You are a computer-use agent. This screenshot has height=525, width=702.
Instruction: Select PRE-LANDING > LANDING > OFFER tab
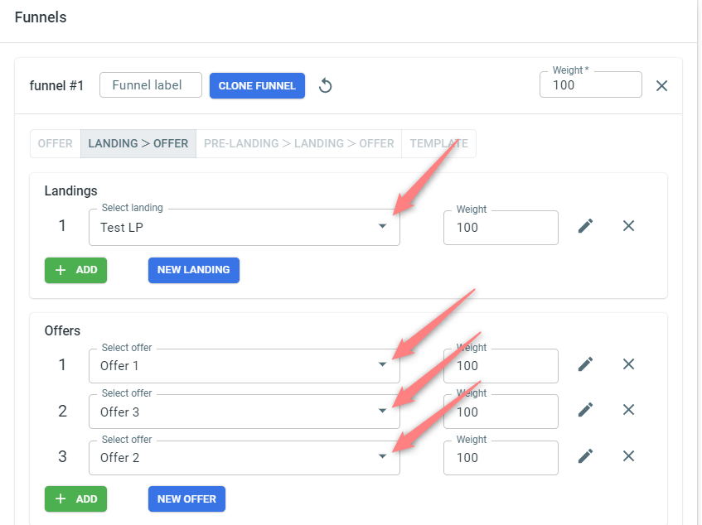click(298, 143)
